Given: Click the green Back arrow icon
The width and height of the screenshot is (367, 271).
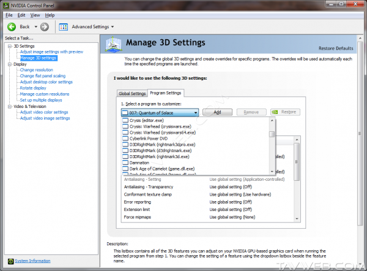Looking at the screenshot, I should [x=12, y=27].
